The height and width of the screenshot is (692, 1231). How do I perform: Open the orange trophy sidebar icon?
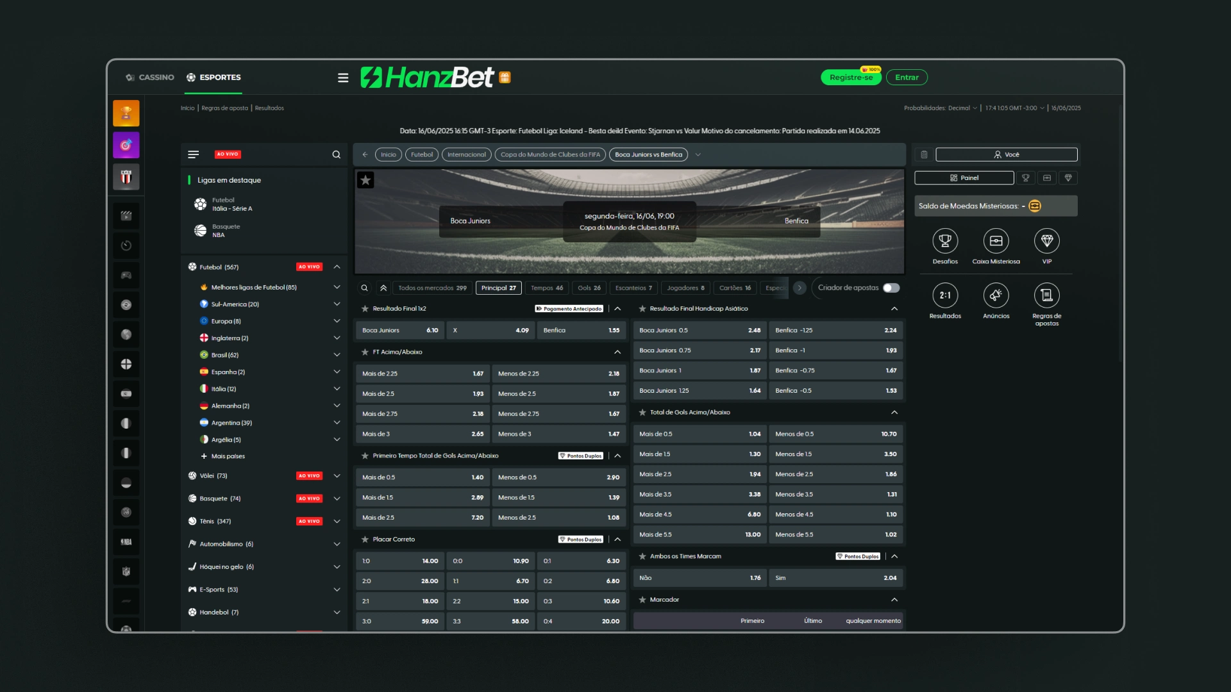click(126, 113)
